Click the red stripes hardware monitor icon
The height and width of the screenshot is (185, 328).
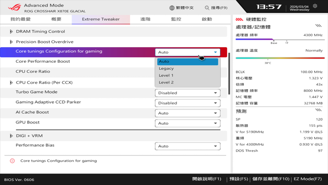[239, 19]
